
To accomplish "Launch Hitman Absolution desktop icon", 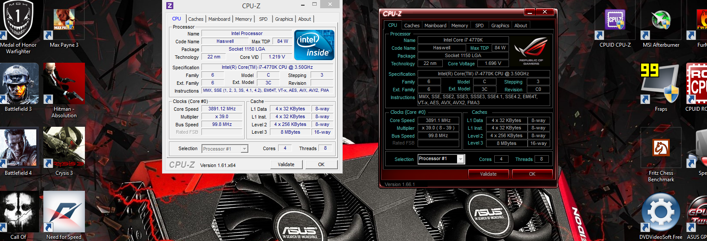I will (x=64, y=84).
